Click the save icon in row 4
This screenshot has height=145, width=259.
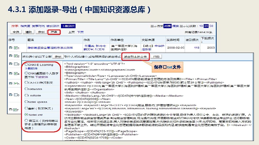click(x=11, y=73)
